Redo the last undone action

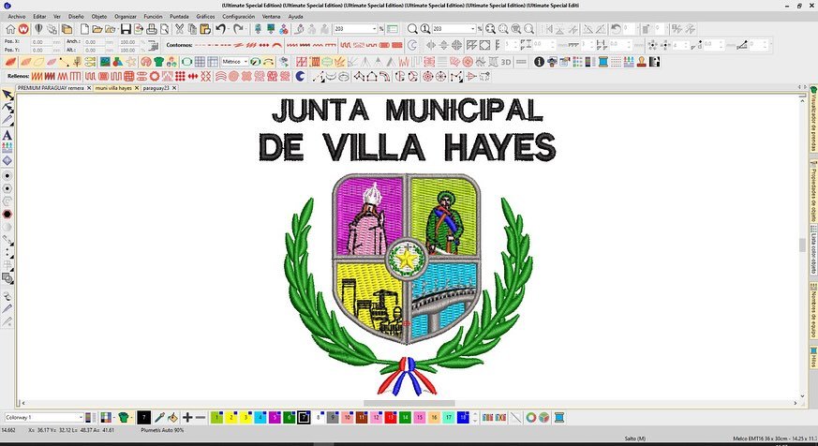point(238,29)
